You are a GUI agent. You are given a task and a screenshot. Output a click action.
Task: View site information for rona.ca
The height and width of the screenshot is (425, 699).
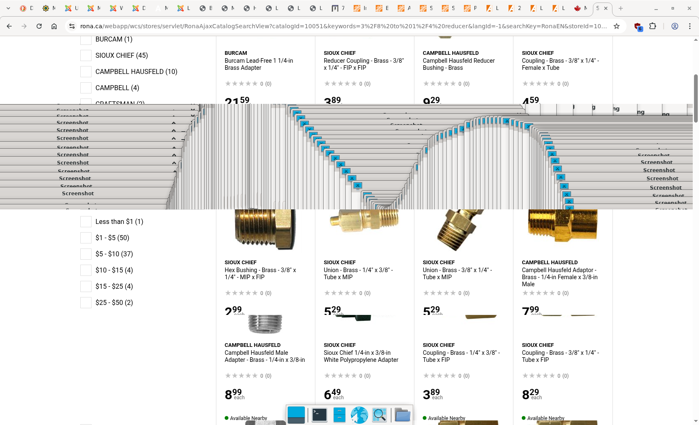pos(72,26)
